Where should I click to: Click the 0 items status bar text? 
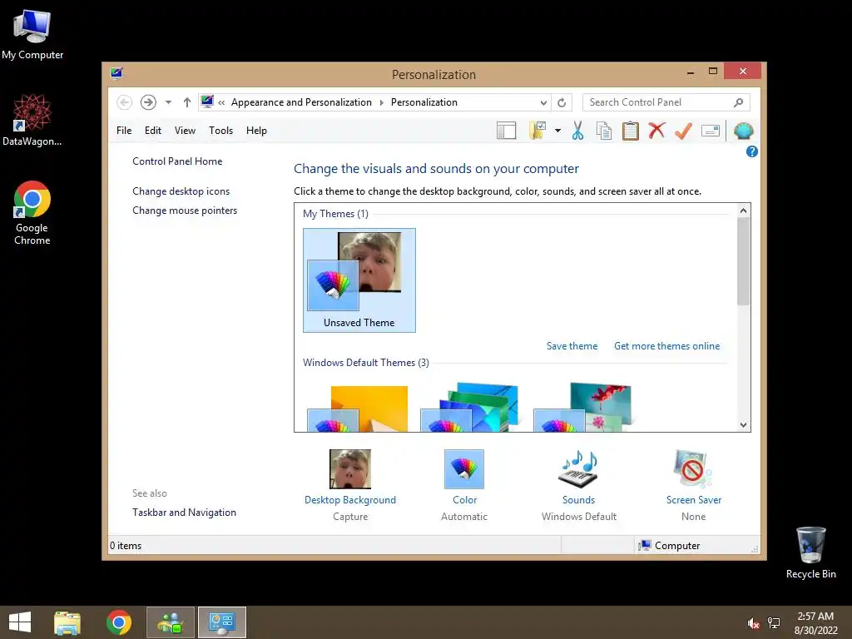(x=126, y=546)
